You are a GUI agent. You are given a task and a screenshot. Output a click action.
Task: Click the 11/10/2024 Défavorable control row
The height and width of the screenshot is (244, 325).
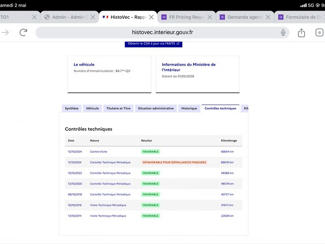(x=154, y=162)
